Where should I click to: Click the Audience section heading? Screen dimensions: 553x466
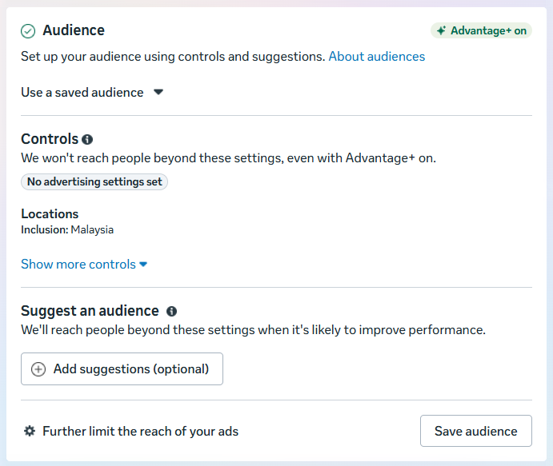[x=74, y=30]
